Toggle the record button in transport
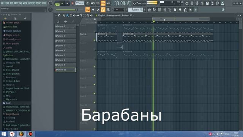243x137 pixels. pyautogui.click(x=73, y=3)
